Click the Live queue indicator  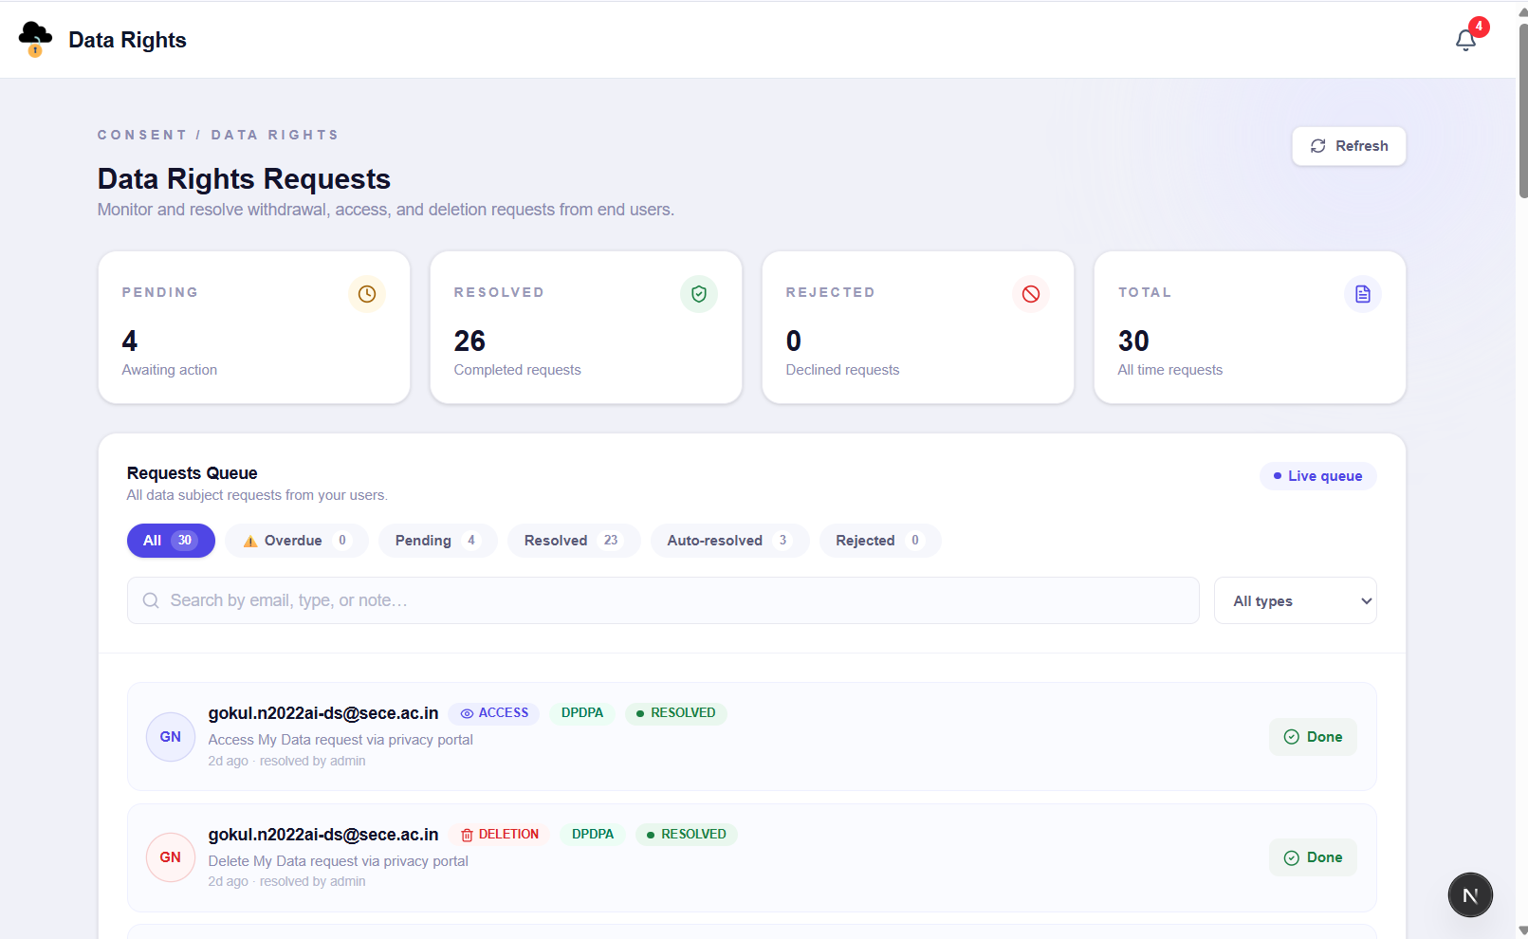[1318, 476]
